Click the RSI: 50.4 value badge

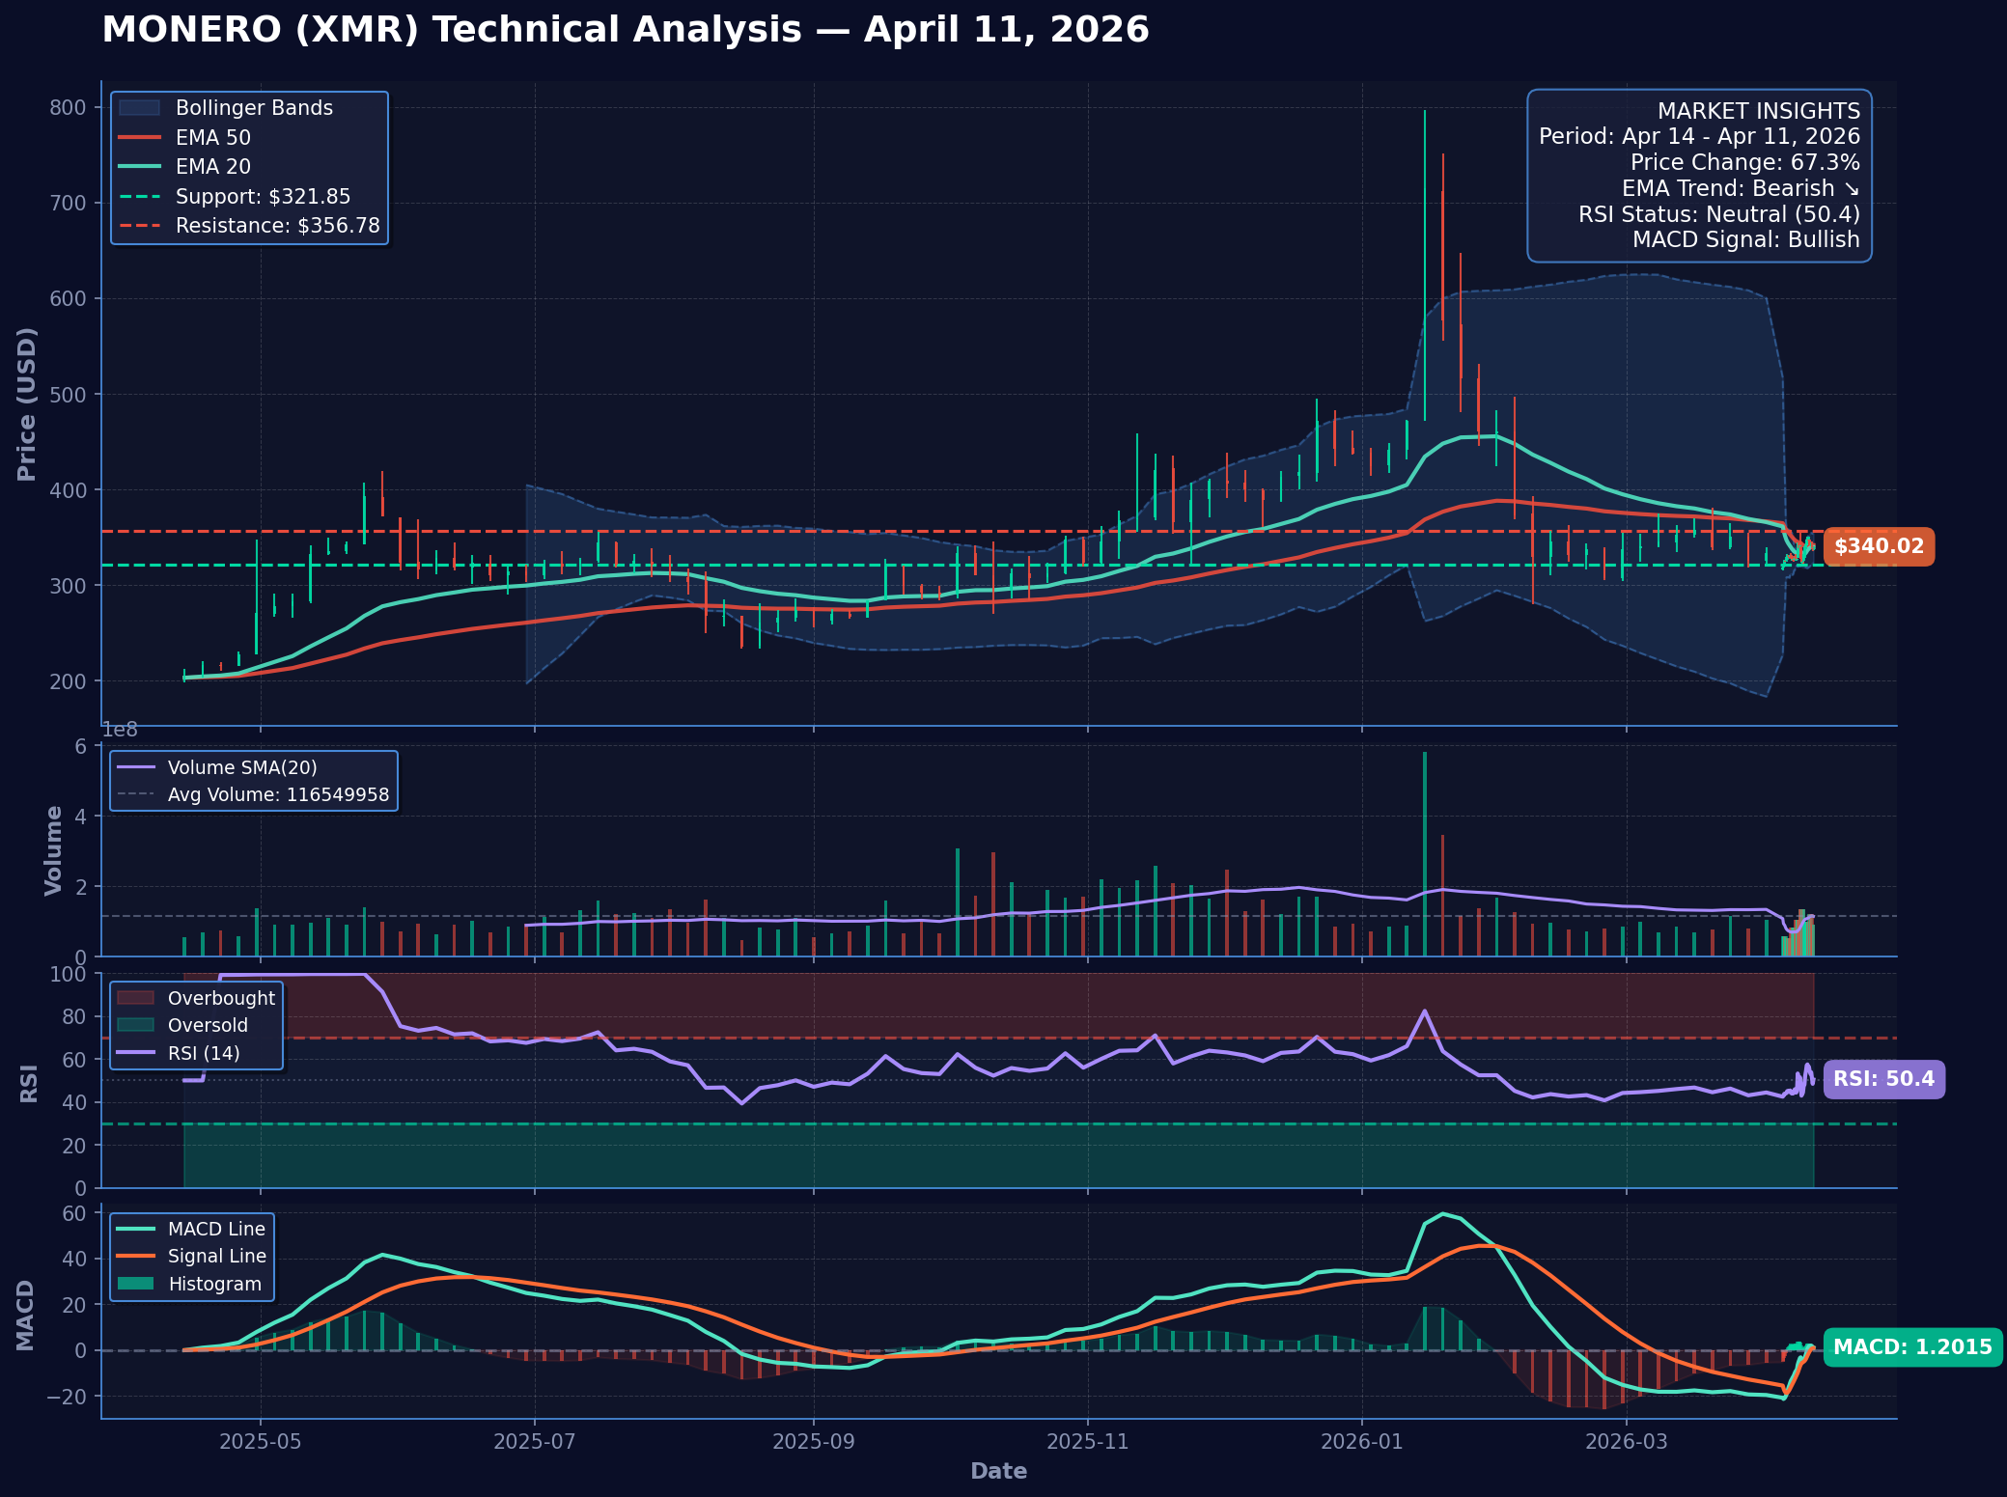click(1883, 1079)
